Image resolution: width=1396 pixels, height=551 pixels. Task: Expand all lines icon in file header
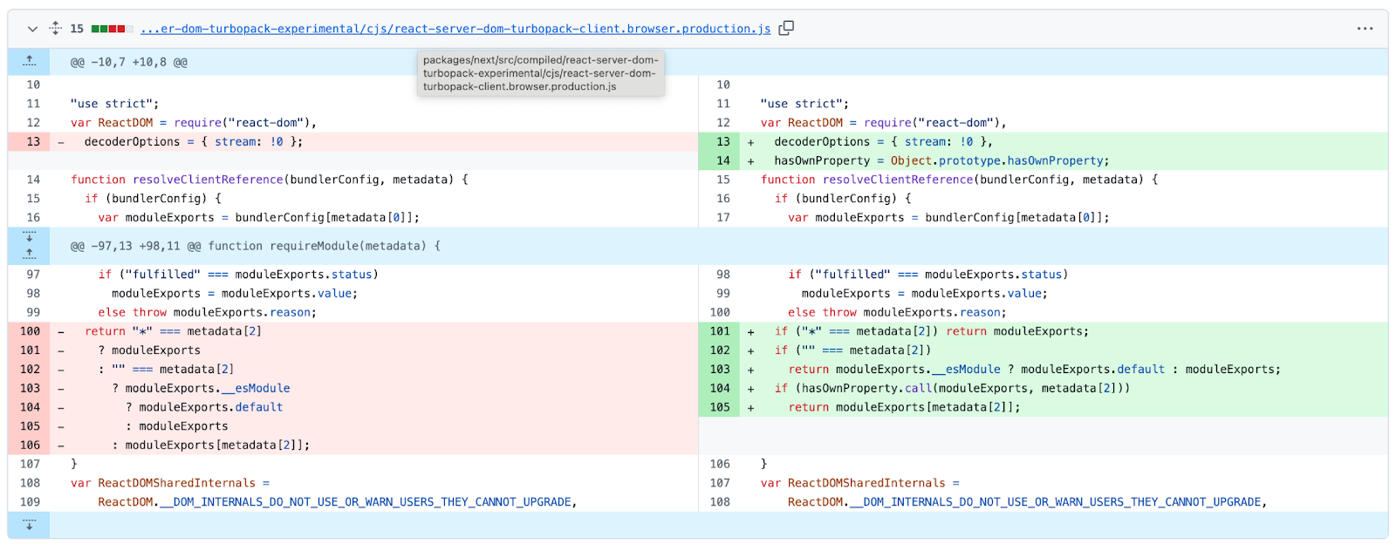click(55, 29)
